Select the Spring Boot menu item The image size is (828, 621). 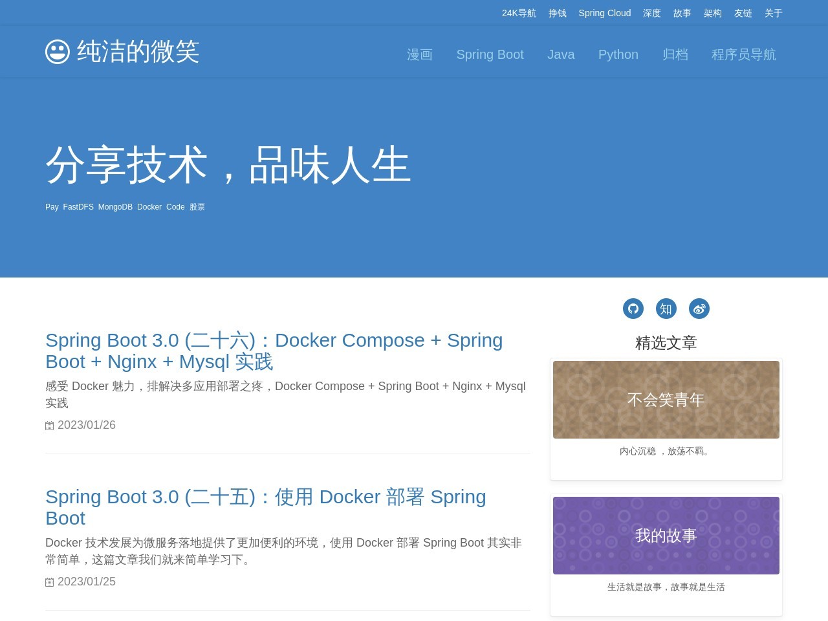click(490, 54)
